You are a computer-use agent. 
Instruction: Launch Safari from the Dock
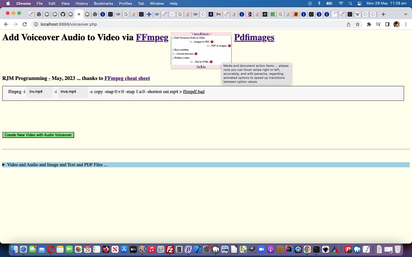(x=23, y=250)
